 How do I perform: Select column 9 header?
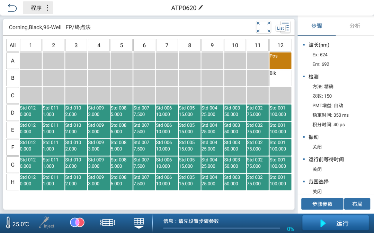[x=212, y=45]
